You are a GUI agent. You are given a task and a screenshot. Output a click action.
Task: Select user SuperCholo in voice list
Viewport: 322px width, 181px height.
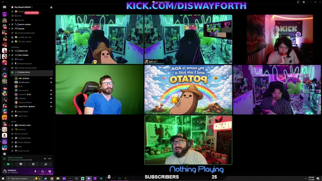point(33,106)
